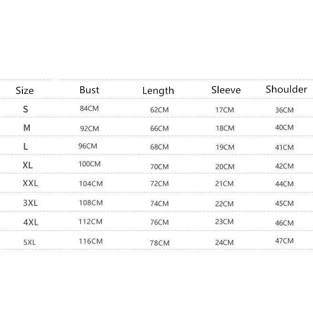Image resolution: width=313 pixels, height=313 pixels.
Task: Click the XL size row label
Action: tap(28, 165)
